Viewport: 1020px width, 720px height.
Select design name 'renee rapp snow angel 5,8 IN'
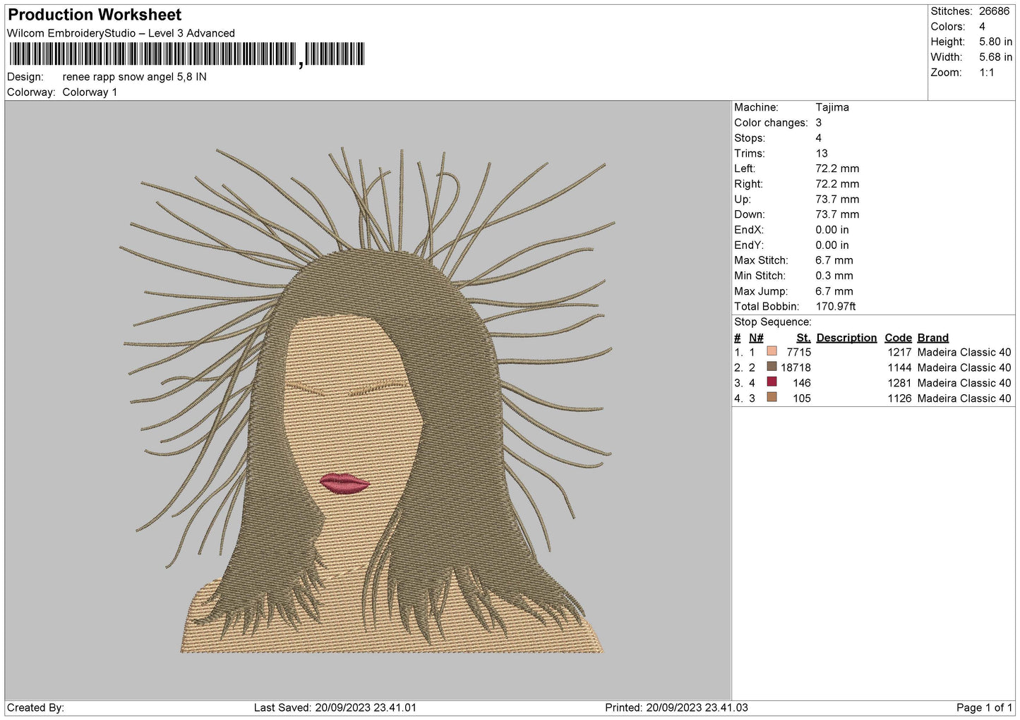click(135, 77)
